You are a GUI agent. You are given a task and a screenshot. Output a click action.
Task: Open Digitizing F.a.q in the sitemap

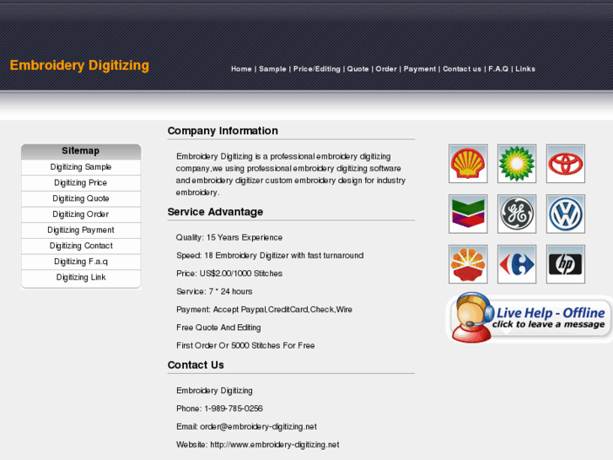81,262
